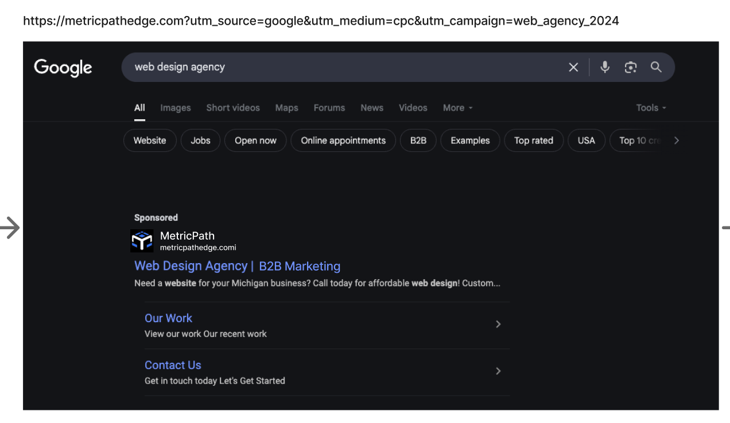Click the ad description about Michigan business
The width and height of the screenshot is (730, 423).
coord(317,283)
